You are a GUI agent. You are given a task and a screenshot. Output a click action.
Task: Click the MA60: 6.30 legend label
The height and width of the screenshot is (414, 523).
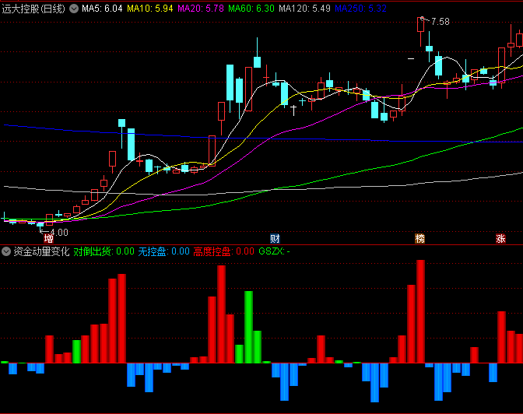pyautogui.click(x=251, y=9)
